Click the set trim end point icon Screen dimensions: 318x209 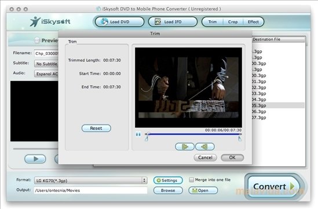[x=204, y=146]
